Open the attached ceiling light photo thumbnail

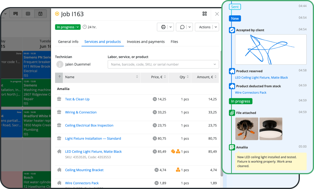(x=271, y=129)
